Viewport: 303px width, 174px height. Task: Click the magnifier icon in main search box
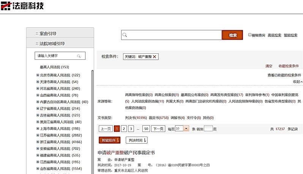point(125,35)
